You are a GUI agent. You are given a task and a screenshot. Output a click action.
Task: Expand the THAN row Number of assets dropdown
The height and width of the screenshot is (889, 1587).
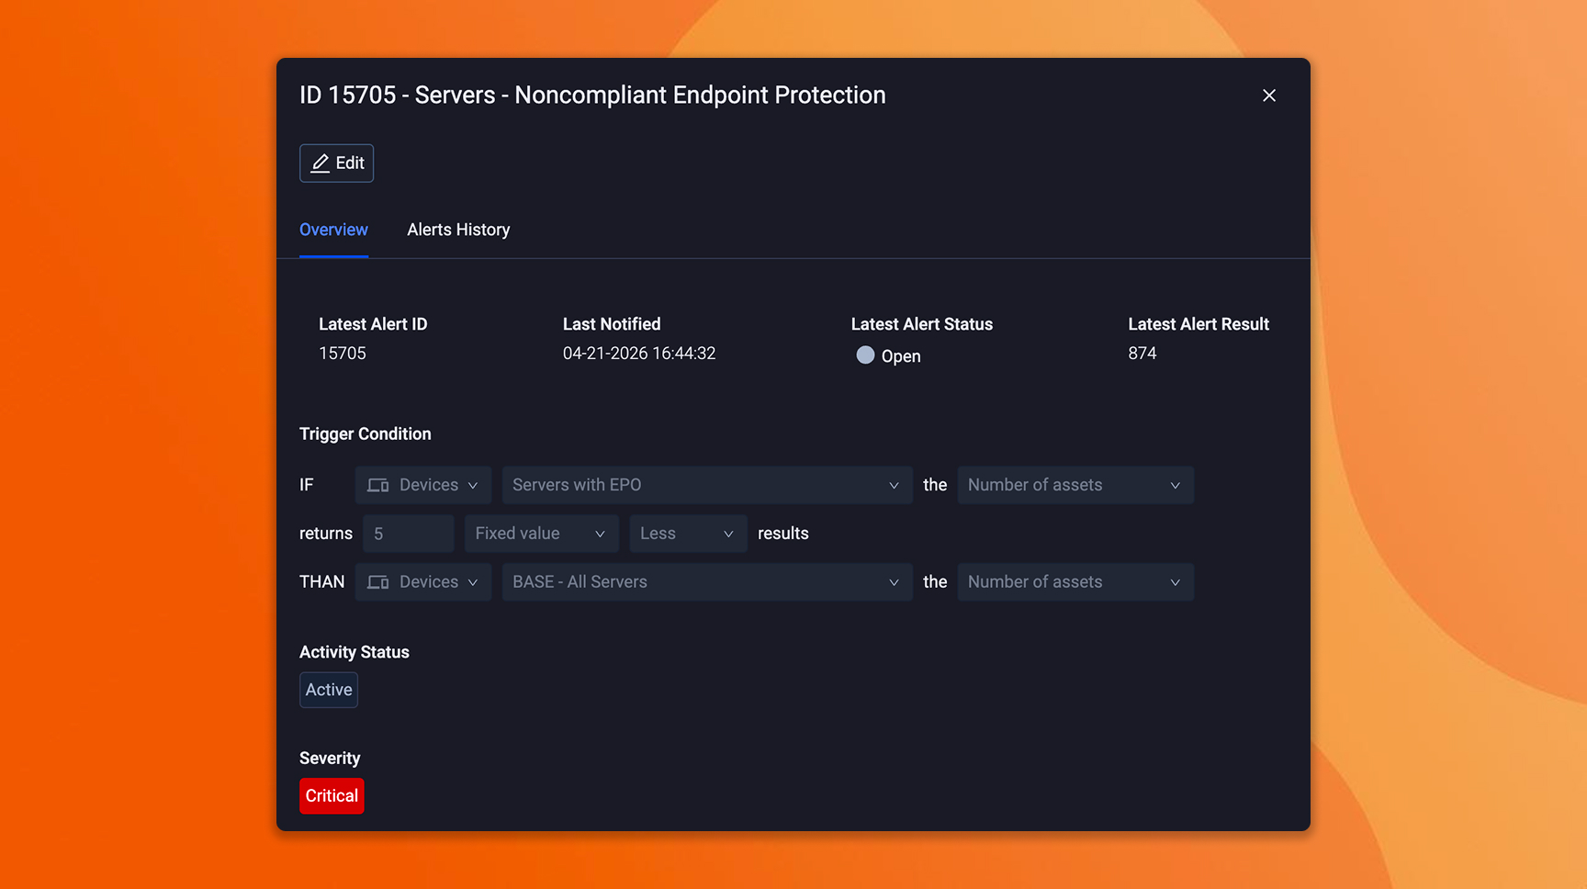click(x=1075, y=582)
